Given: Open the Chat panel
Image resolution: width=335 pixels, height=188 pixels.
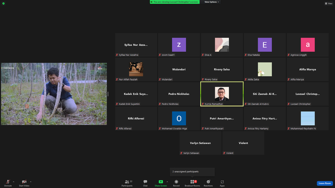Looking at the screenshot, I should [x=146, y=183].
